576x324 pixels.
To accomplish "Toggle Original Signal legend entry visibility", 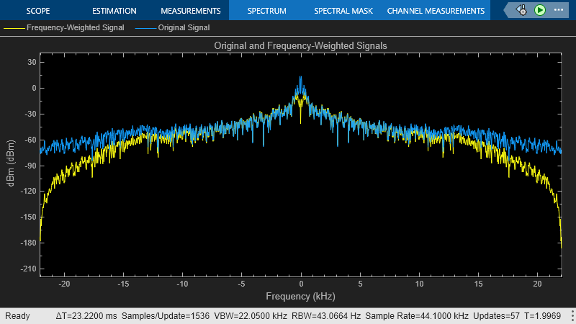I will 184,28.
